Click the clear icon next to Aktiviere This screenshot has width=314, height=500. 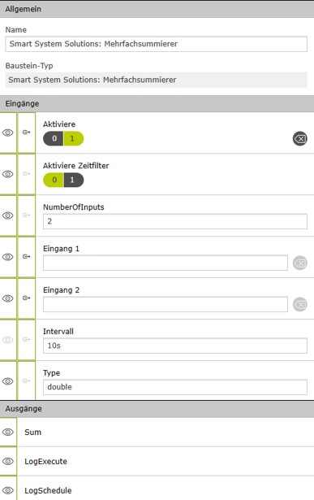point(299,139)
